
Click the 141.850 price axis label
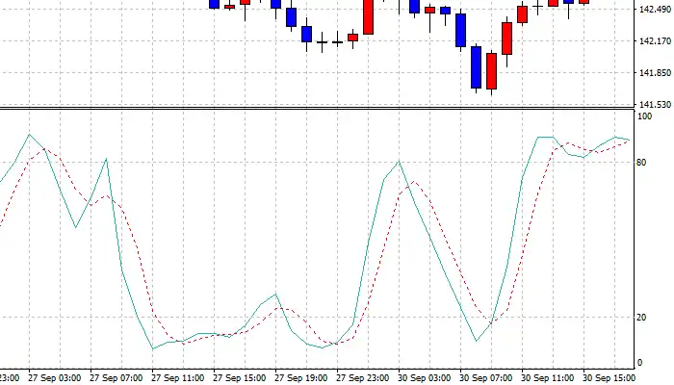point(654,73)
